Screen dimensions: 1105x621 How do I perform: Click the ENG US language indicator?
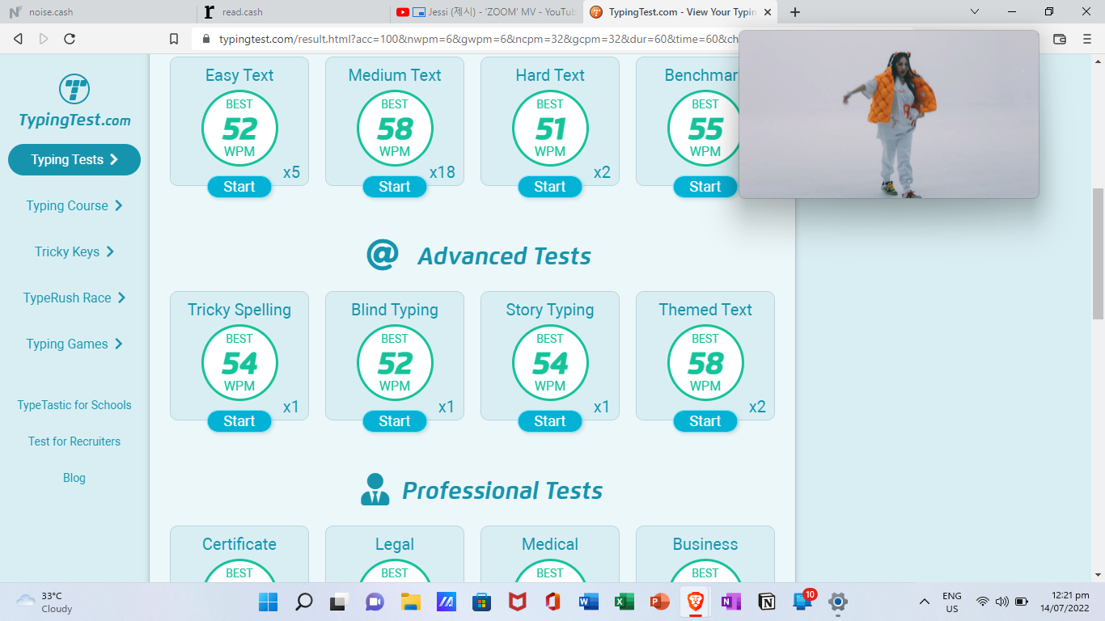coord(952,602)
